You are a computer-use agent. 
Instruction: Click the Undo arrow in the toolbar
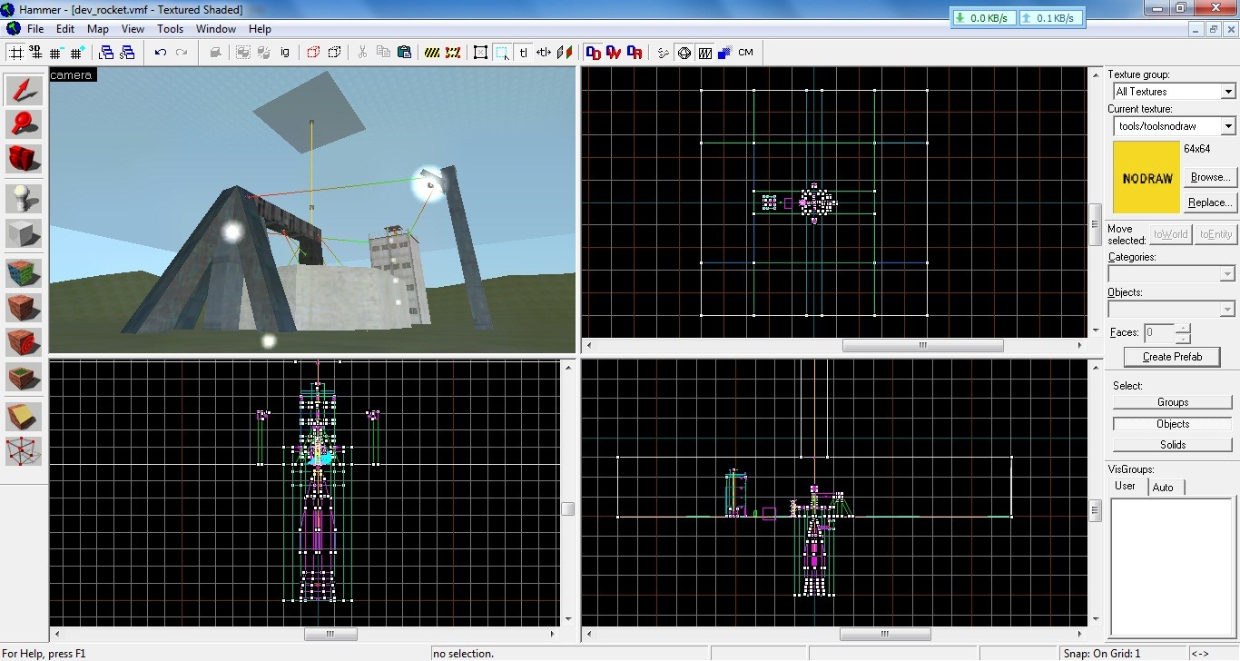coord(161,53)
